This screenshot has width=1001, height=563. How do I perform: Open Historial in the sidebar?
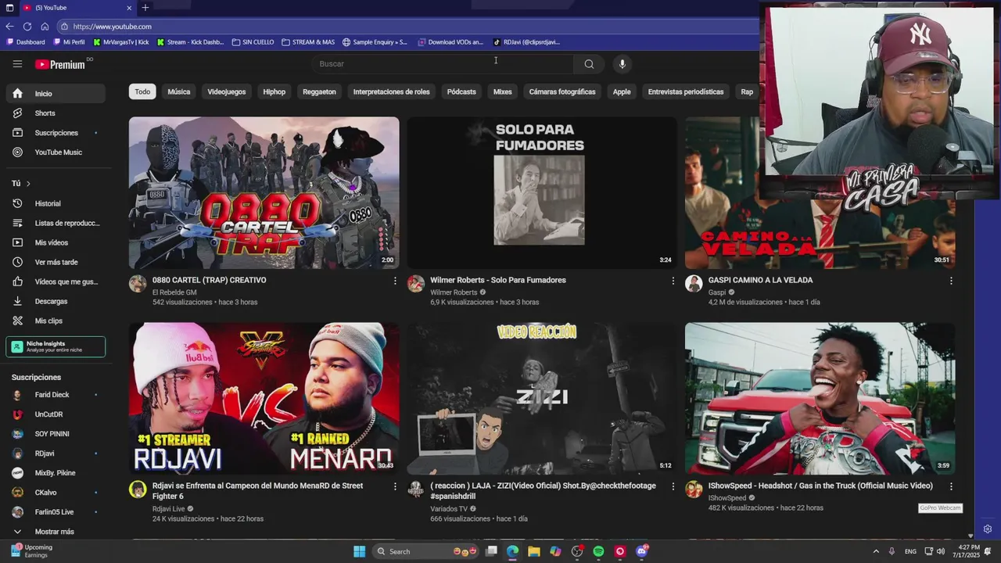pyautogui.click(x=56, y=203)
